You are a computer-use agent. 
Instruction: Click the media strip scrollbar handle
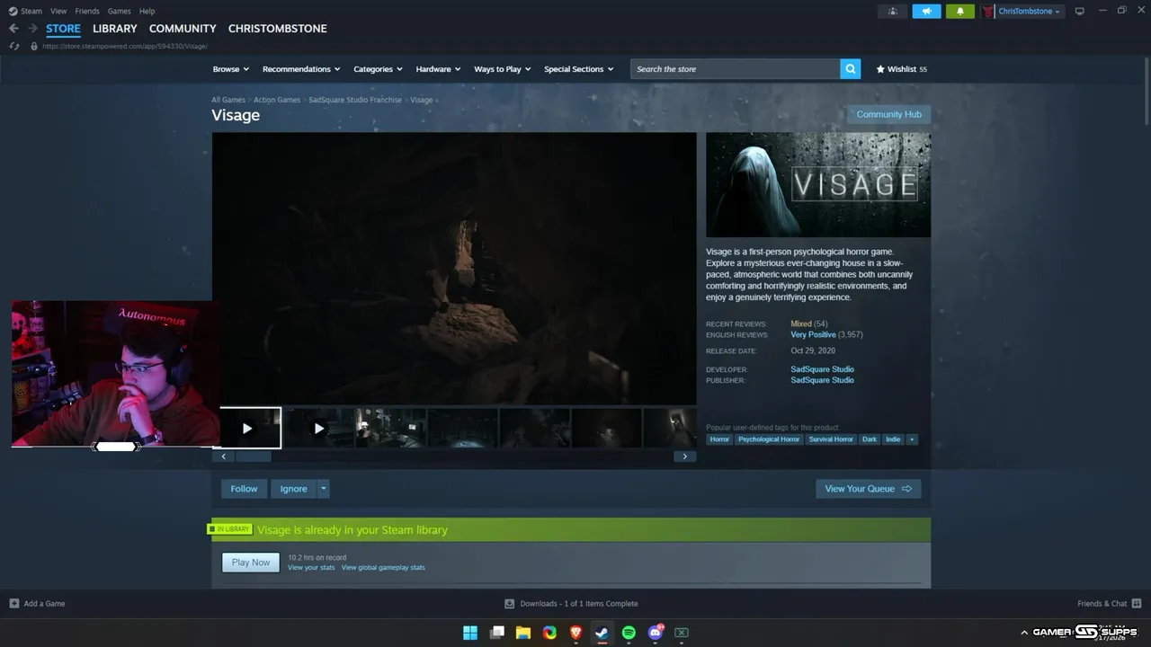point(254,456)
